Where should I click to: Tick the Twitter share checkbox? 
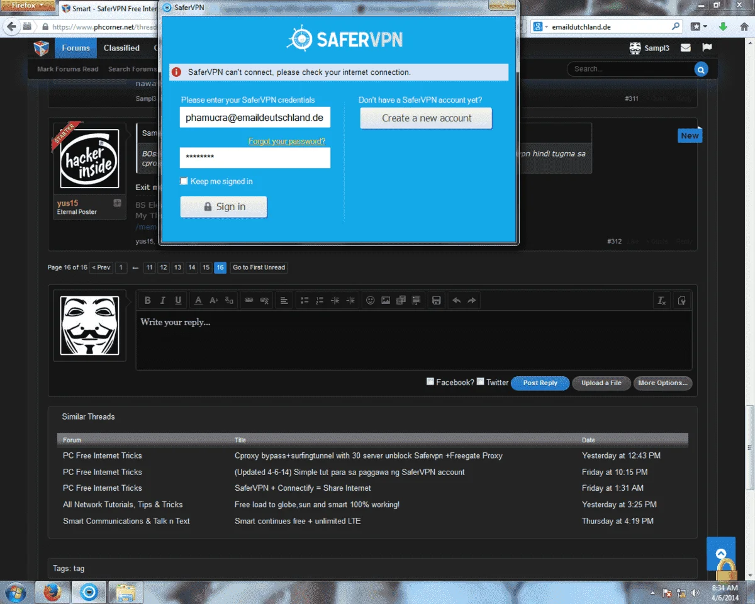tap(481, 381)
